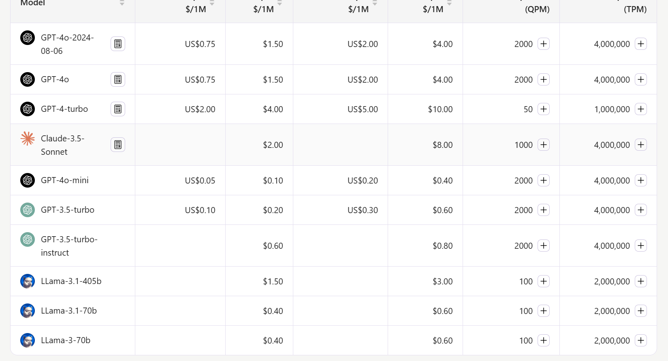The image size is (668, 361).
Task: Expand the TPM plus for Claude-3.5-Sonnet
Action: point(641,145)
